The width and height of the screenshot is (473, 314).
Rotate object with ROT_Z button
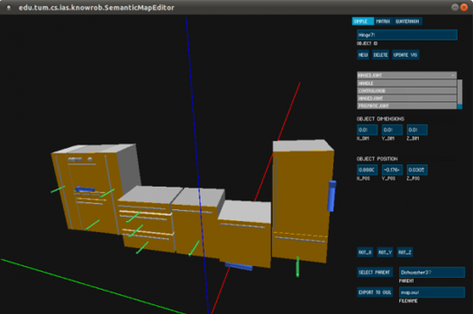click(x=405, y=252)
